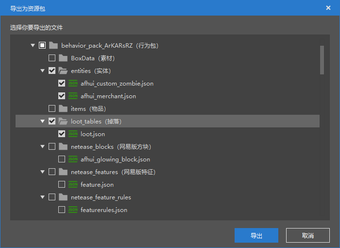The width and height of the screenshot is (340, 248).
Task: Click the BoxData folder icon
Action: click(x=63, y=58)
